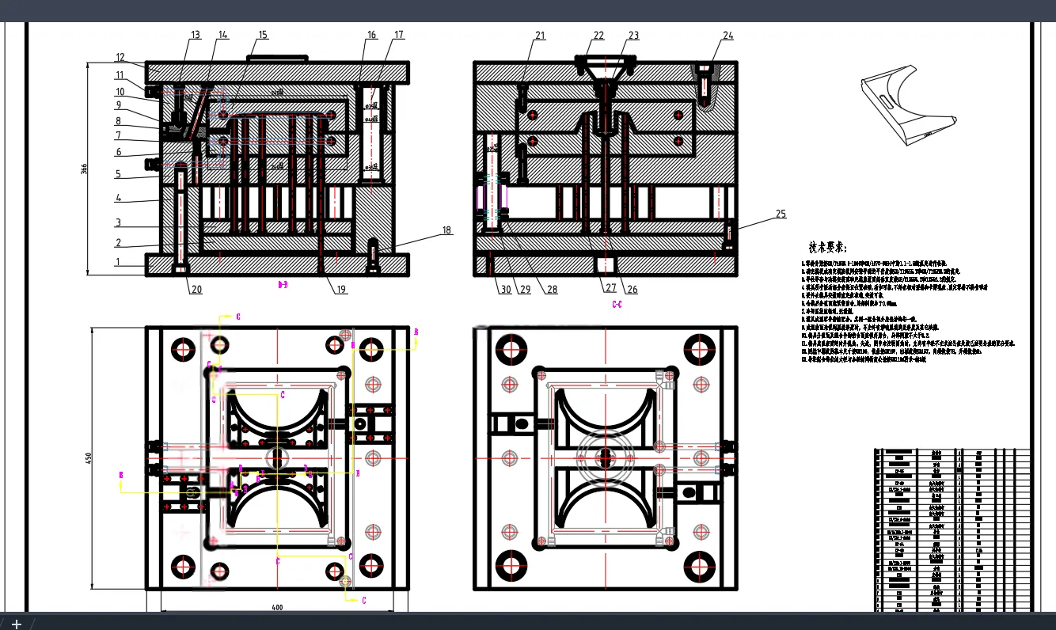Click part balloon number 18
The width and height of the screenshot is (1056, 630).
(446, 230)
